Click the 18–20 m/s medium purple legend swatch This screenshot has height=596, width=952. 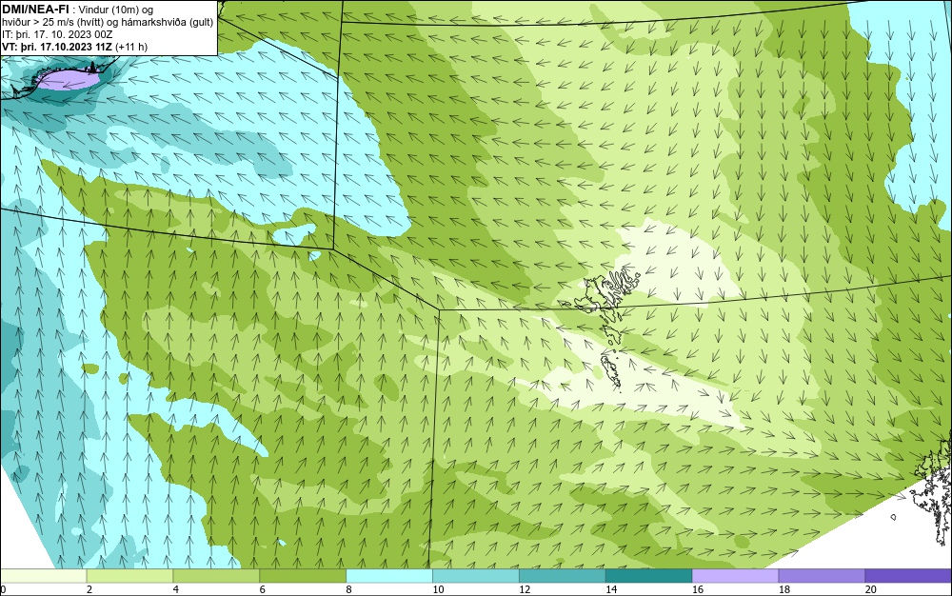(x=822, y=575)
